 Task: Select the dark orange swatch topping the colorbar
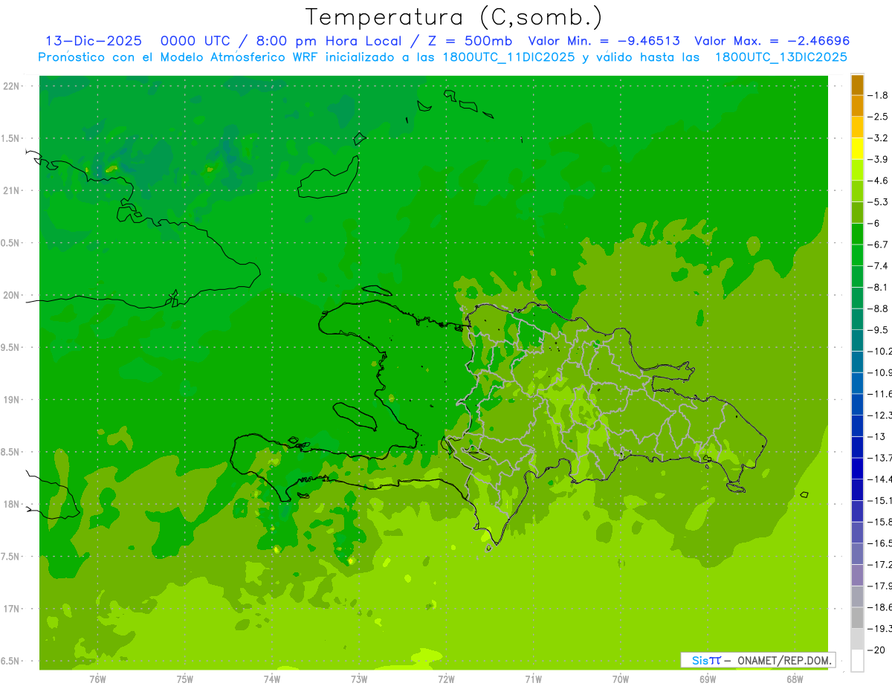click(x=857, y=85)
